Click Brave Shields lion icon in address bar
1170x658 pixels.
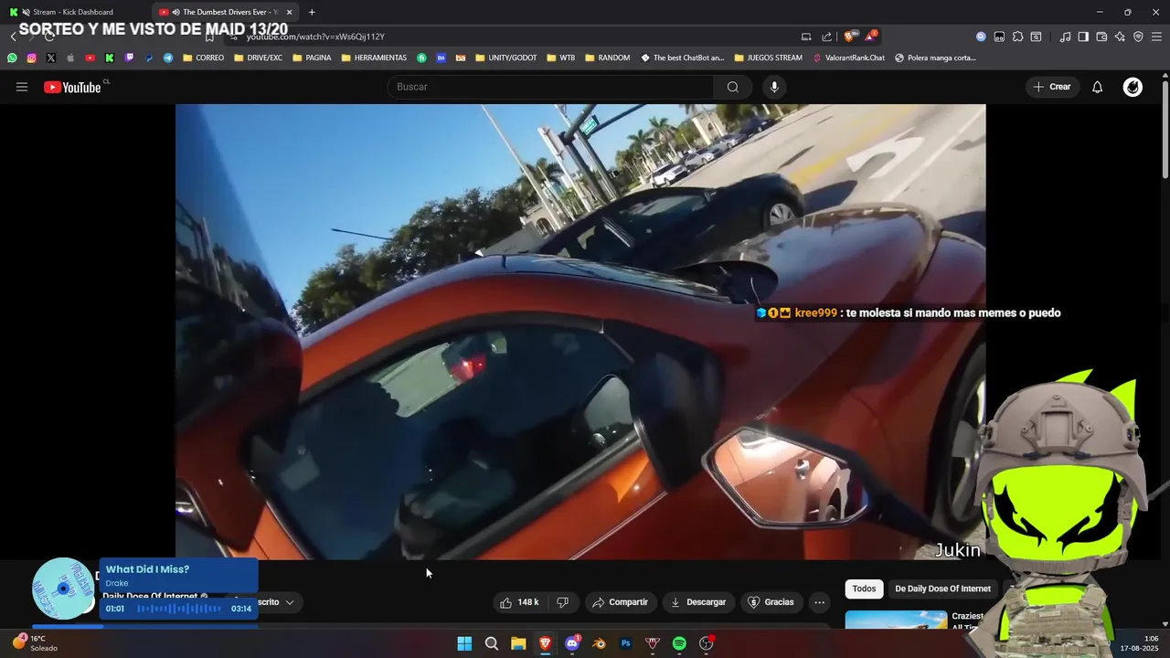pyautogui.click(x=849, y=37)
